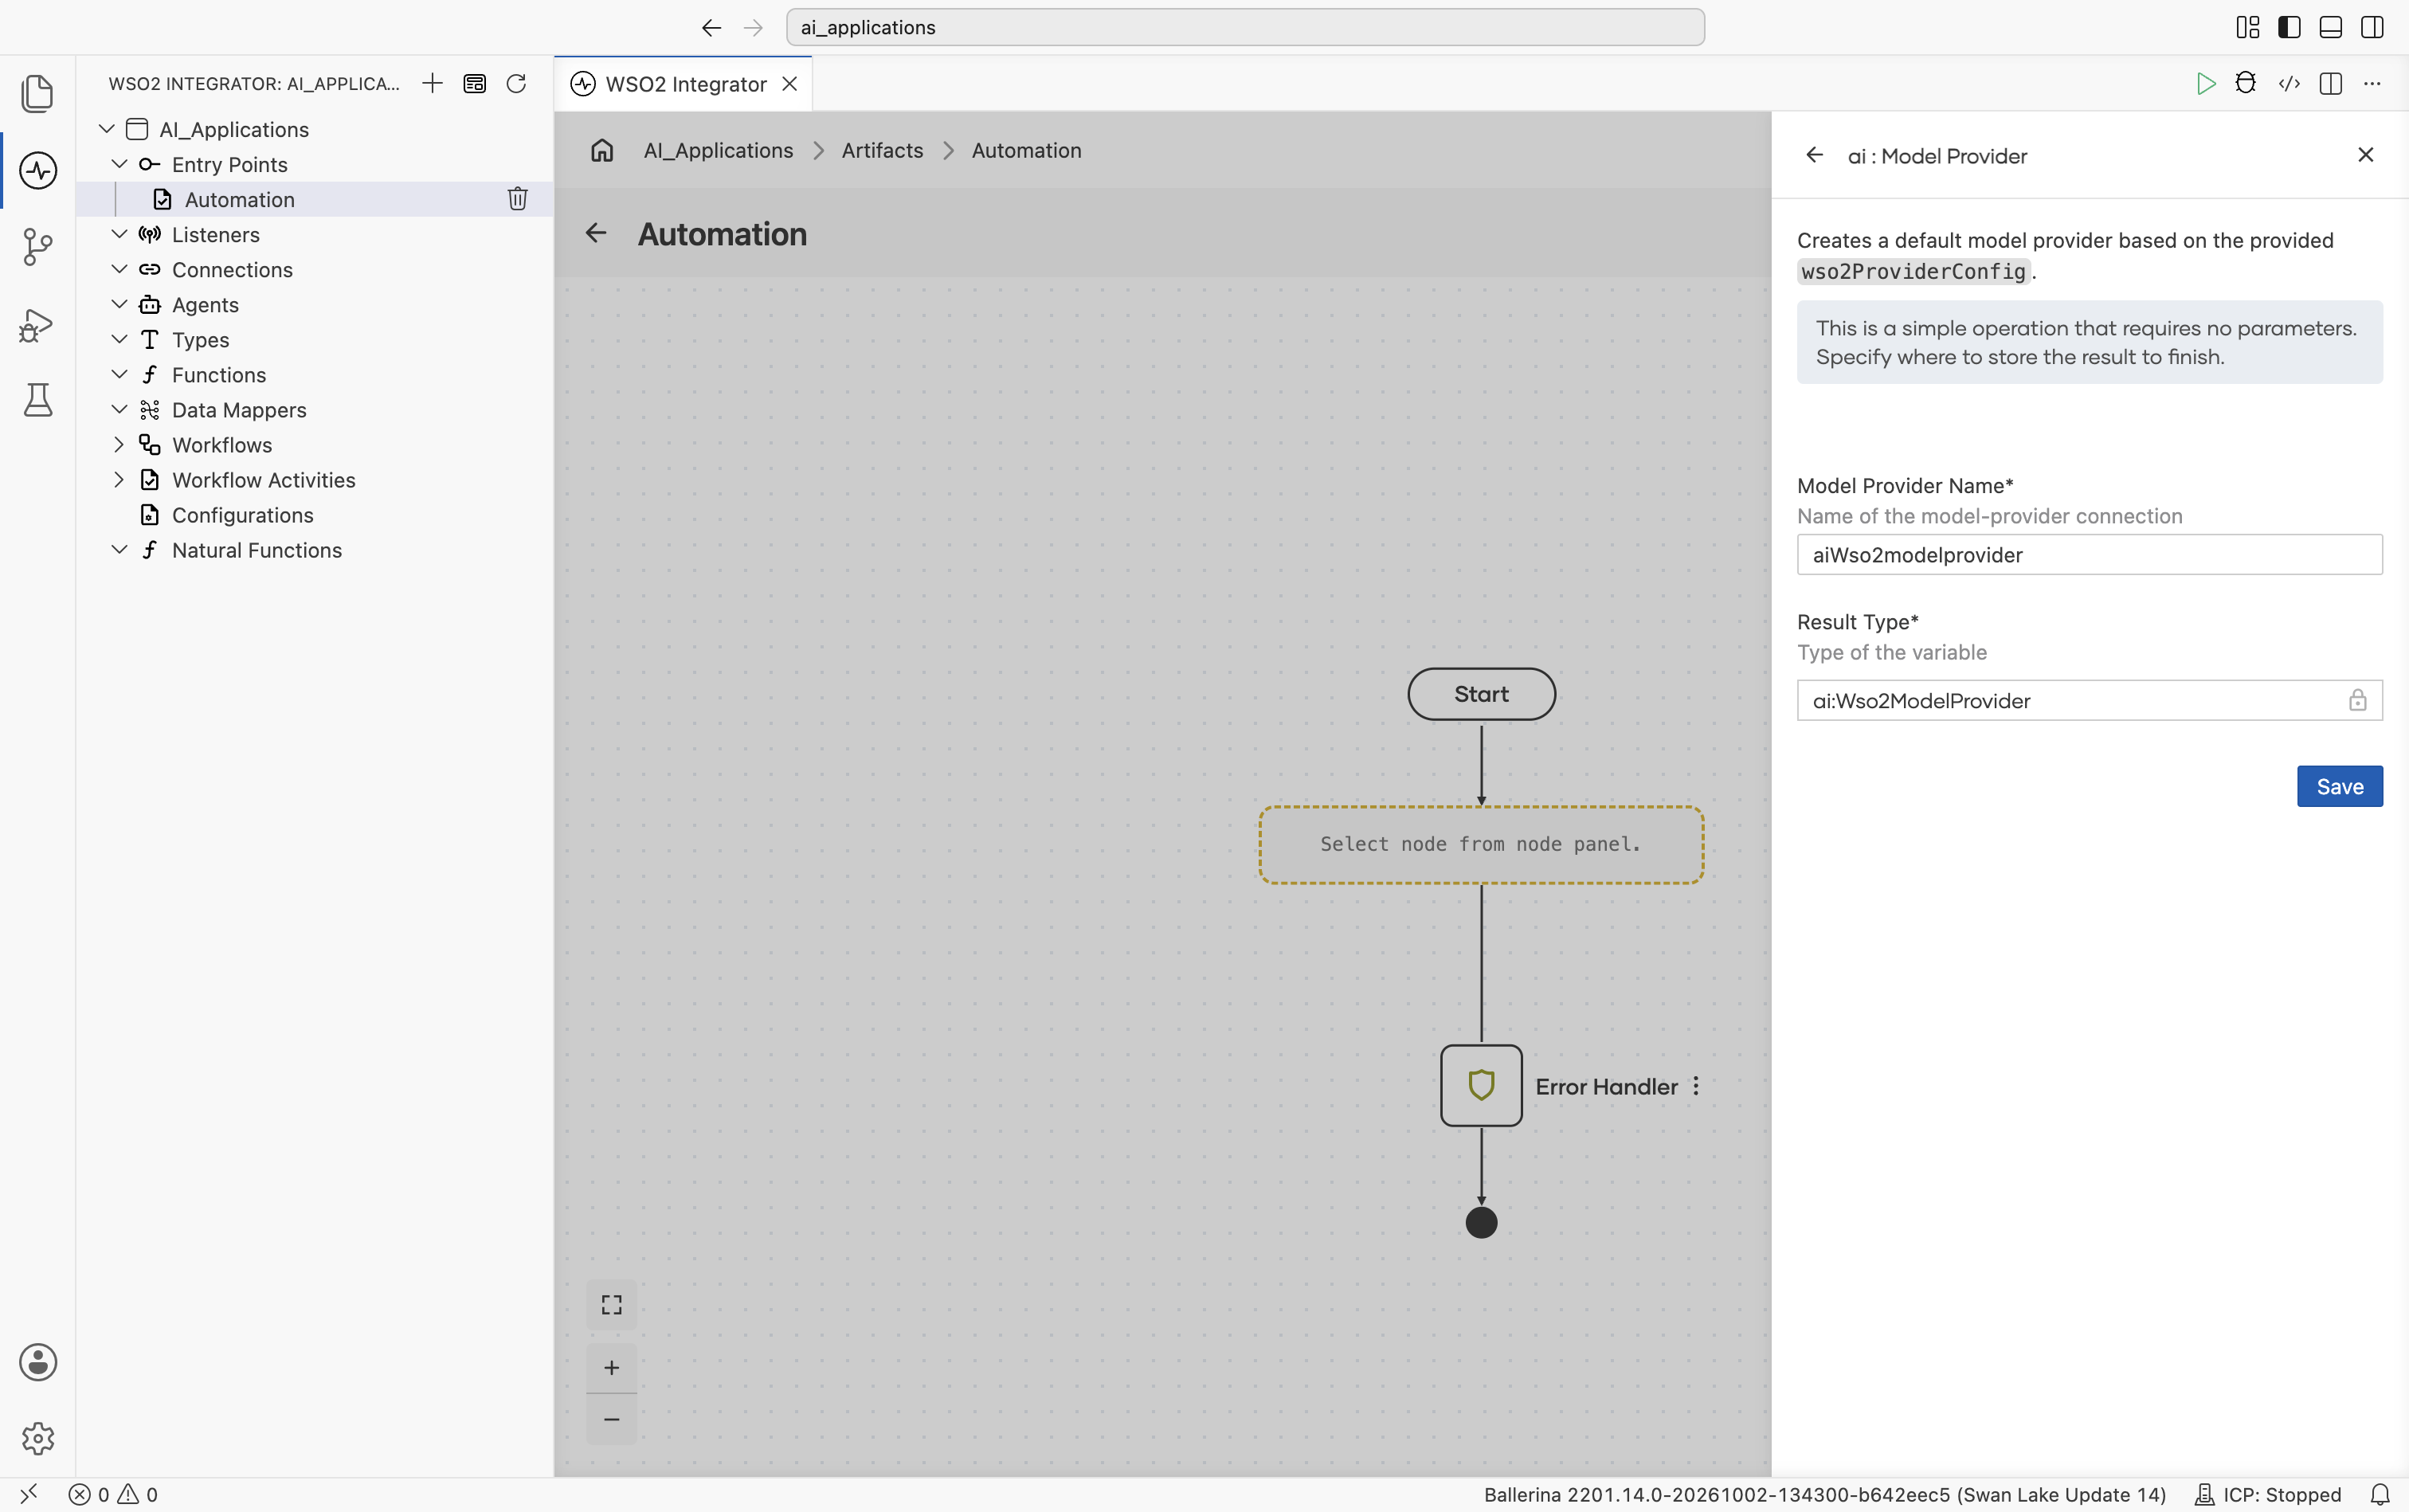Collapse the Connections tree node

[x=119, y=269]
